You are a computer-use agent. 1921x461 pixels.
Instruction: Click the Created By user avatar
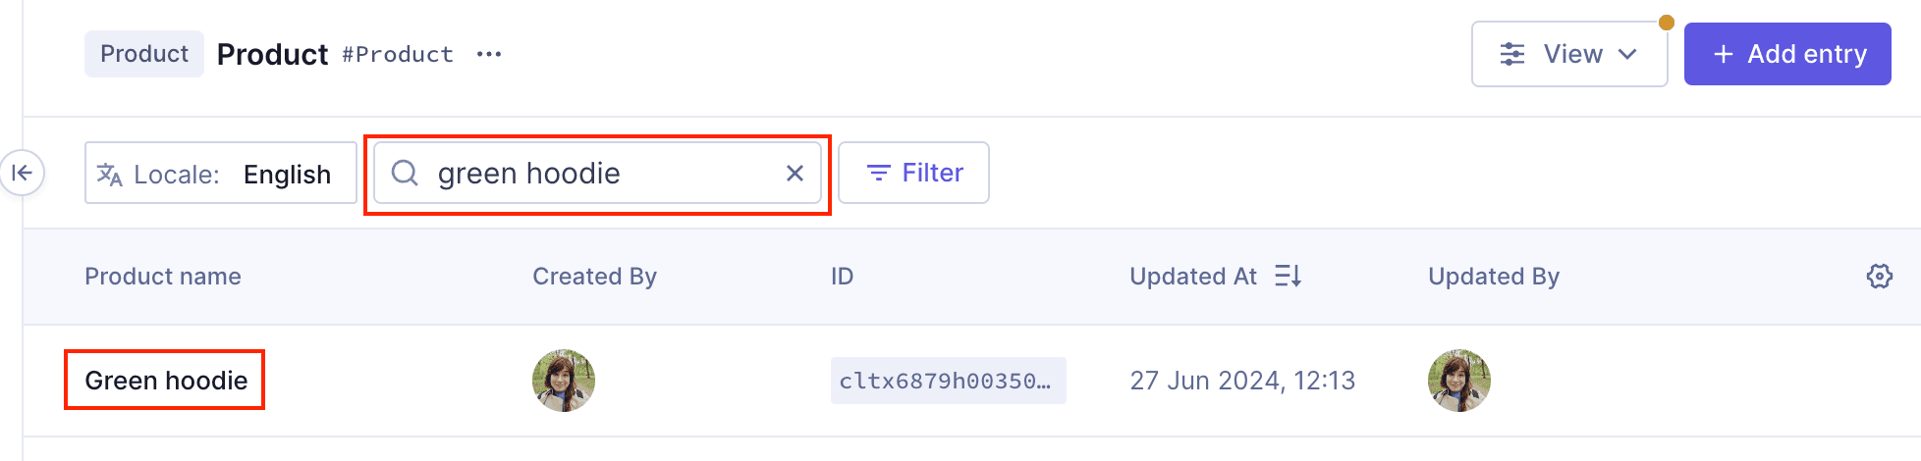tap(563, 381)
